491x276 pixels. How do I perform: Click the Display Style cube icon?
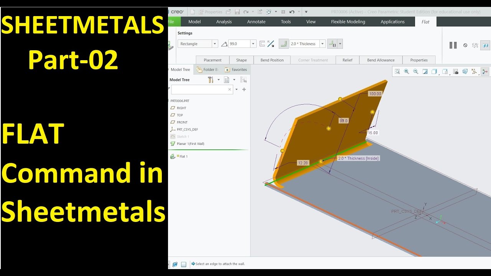434,71
